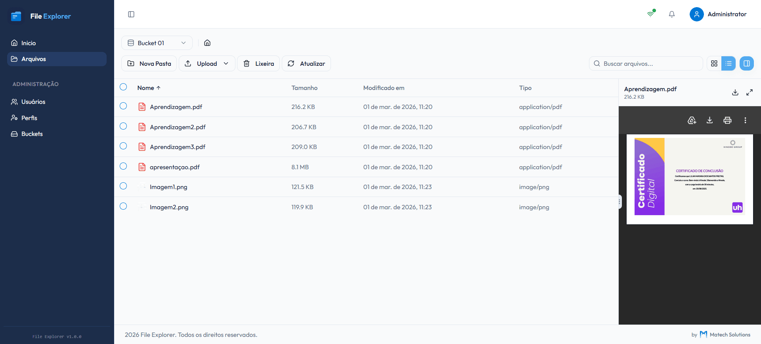Print the PDF from the viewer toolbar

(x=727, y=120)
